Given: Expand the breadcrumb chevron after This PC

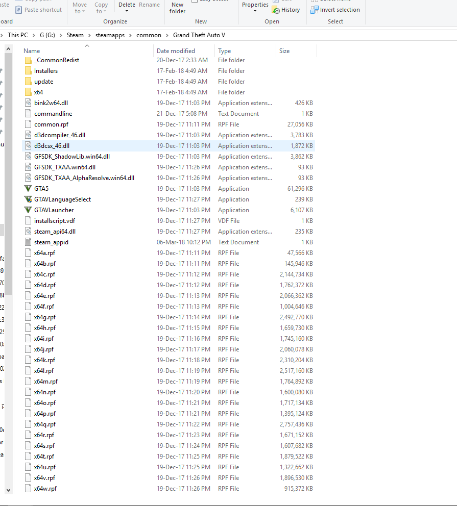Looking at the screenshot, I should pos(34,35).
